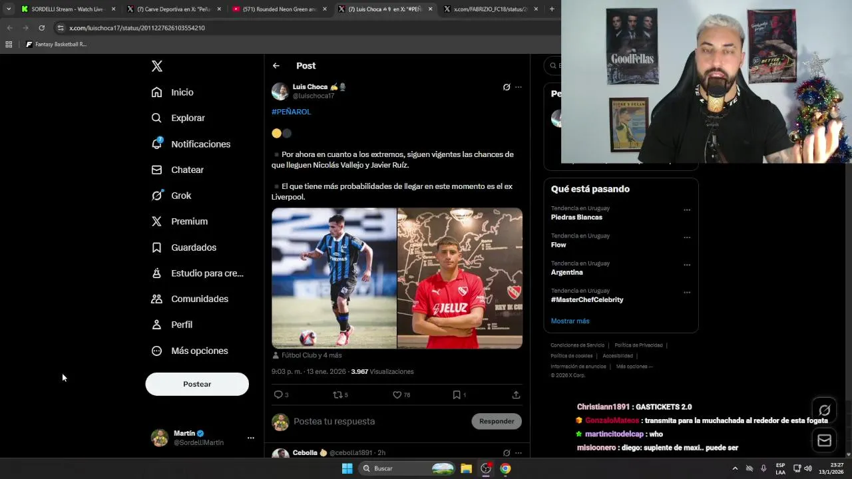
Task: Open the Independiente red shirt photo
Action: tap(460, 278)
